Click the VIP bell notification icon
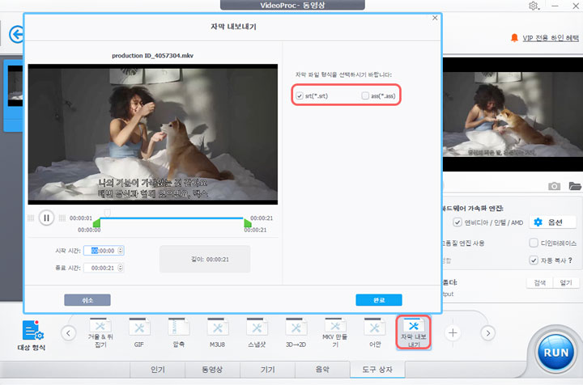583x385 pixels. (x=514, y=38)
